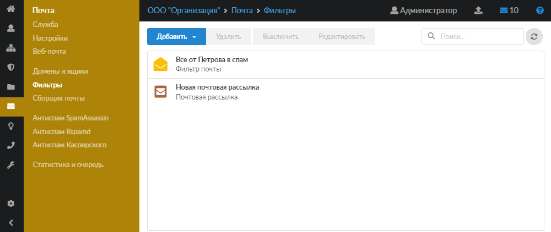Open the security shield icon in the sidebar
Viewport: 551px width, 232px height.
[x=11, y=67]
